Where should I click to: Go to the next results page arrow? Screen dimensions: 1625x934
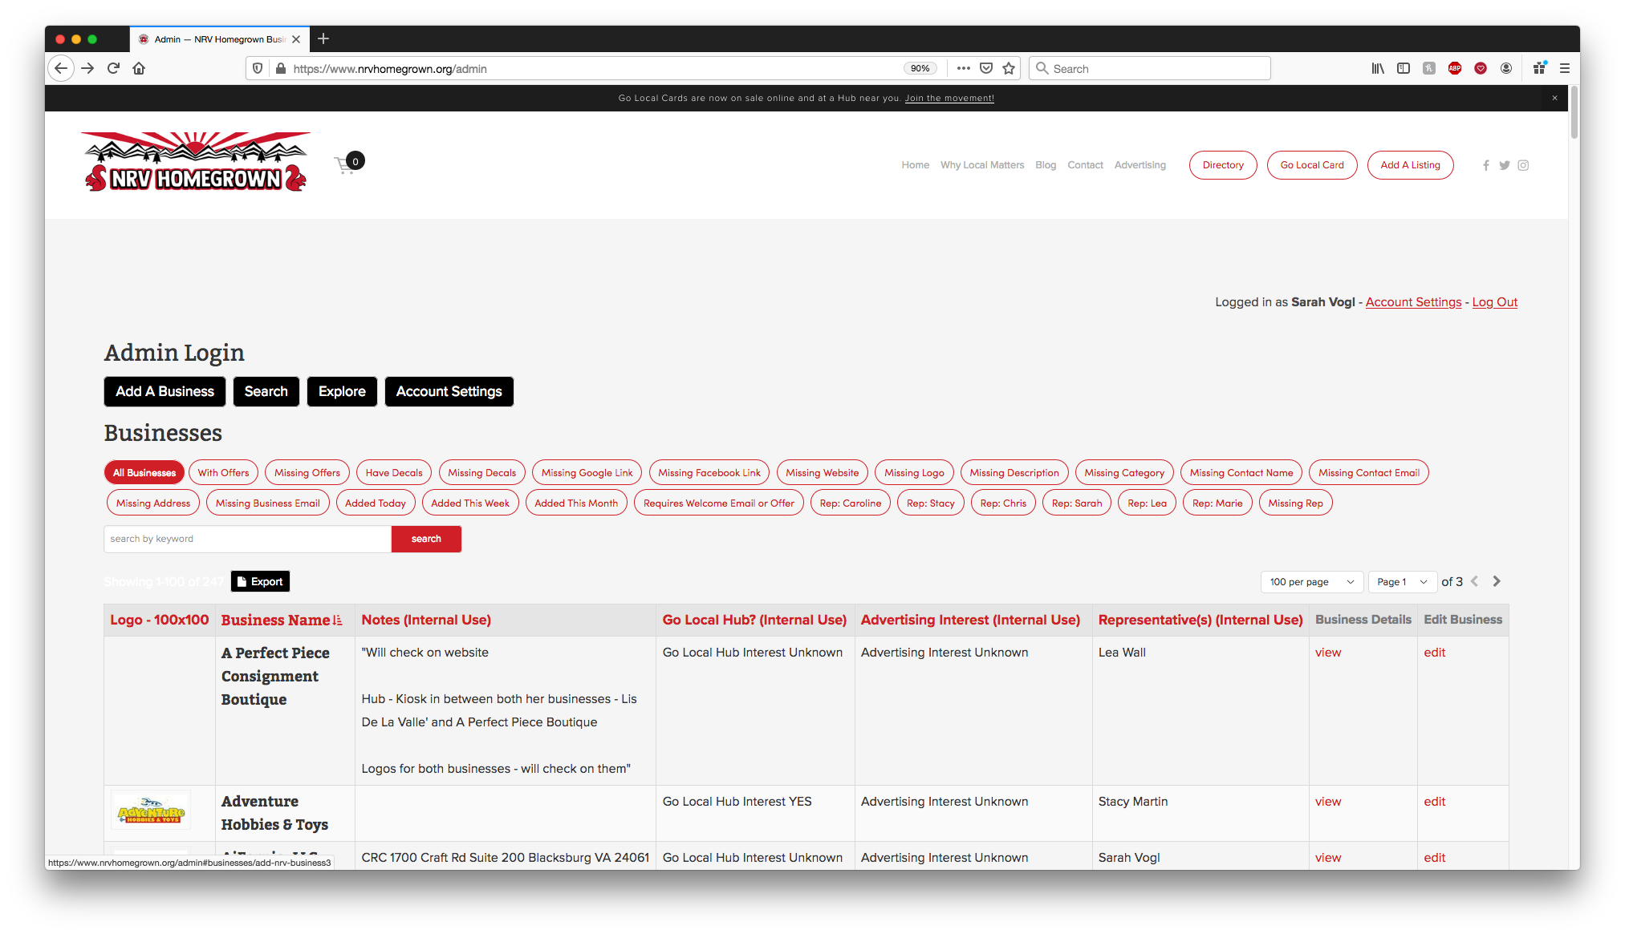click(x=1497, y=581)
